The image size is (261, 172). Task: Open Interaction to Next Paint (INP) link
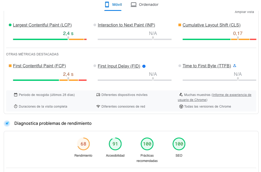click(x=126, y=25)
